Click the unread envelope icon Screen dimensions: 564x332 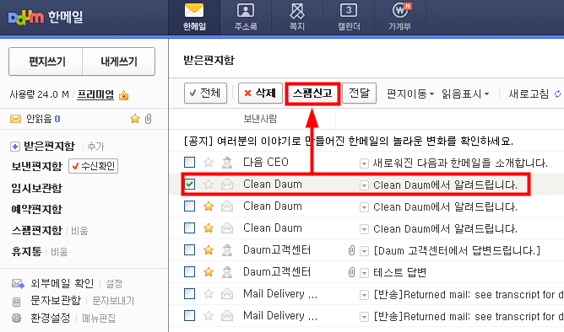(15, 119)
